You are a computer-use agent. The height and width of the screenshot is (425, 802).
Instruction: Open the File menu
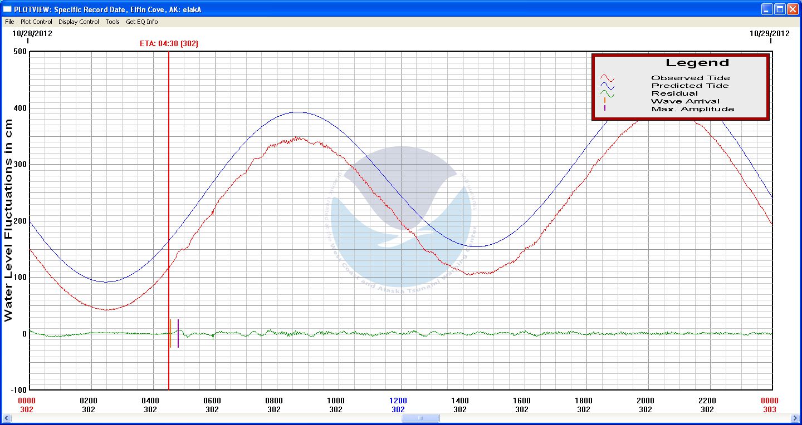tap(9, 22)
